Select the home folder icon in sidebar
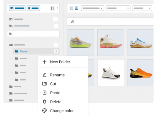This screenshot has height=117, width=157. pos(11,19)
